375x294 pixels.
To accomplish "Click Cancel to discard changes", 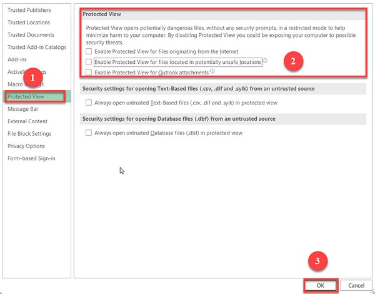I will (x=356, y=285).
